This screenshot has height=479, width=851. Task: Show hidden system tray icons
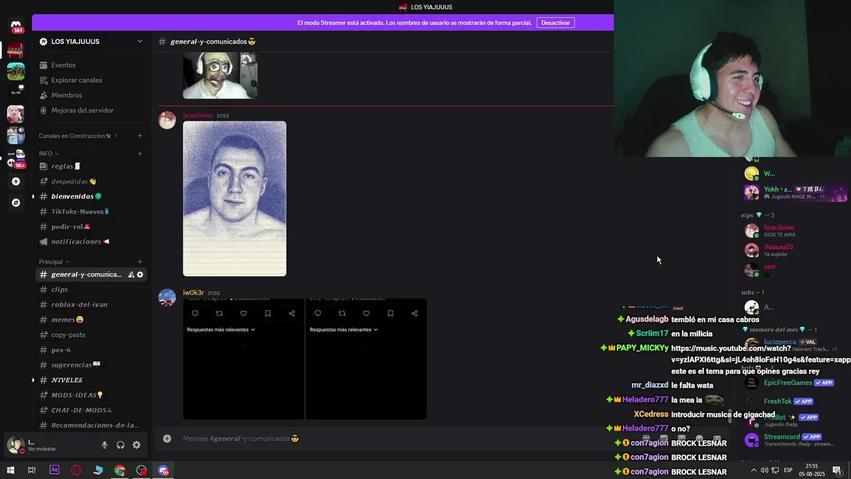[x=753, y=470]
